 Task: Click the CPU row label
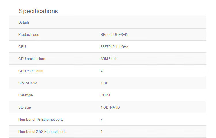[22, 47]
